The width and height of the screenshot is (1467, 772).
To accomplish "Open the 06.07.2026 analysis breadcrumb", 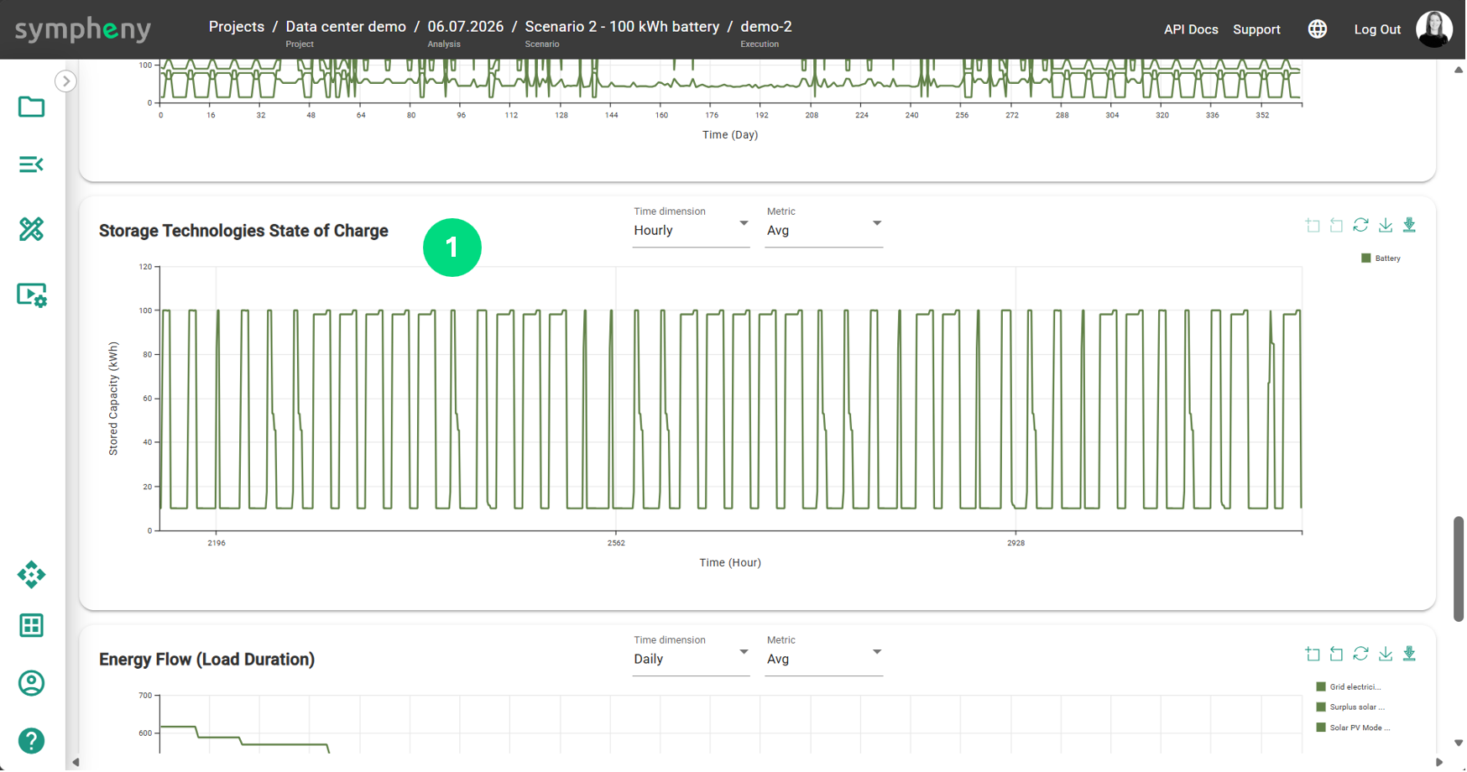I will click(466, 27).
